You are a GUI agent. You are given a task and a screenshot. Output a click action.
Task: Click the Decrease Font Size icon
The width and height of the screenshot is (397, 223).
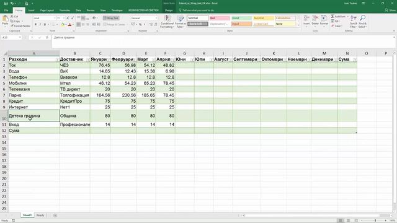click(x=72, y=18)
